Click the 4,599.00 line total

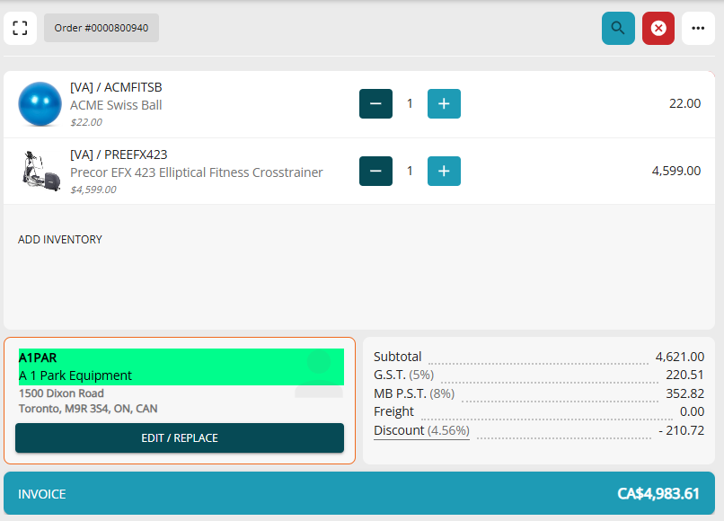(676, 171)
